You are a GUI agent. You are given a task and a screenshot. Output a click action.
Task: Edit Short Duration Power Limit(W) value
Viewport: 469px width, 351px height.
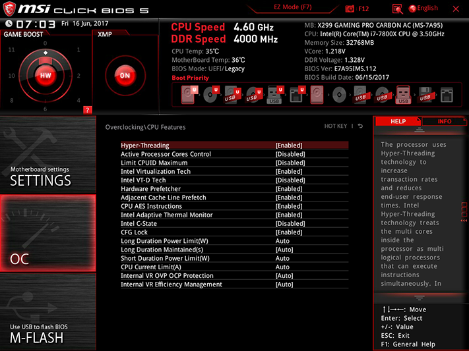coord(235,258)
